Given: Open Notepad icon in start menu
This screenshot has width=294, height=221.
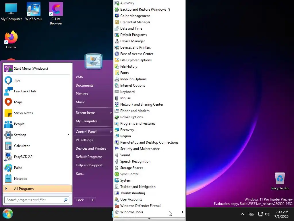Looking at the screenshot, I should [x=8, y=179].
